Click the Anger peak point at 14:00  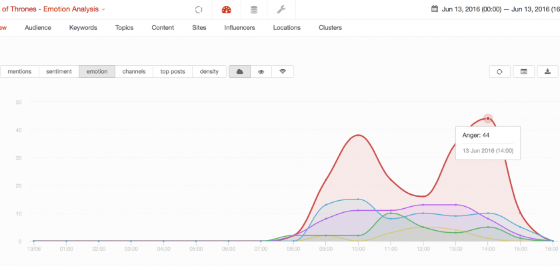pos(488,118)
